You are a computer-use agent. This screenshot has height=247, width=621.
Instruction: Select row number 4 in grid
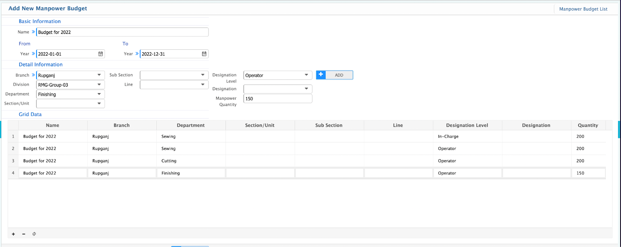pyautogui.click(x=13, y=173)
